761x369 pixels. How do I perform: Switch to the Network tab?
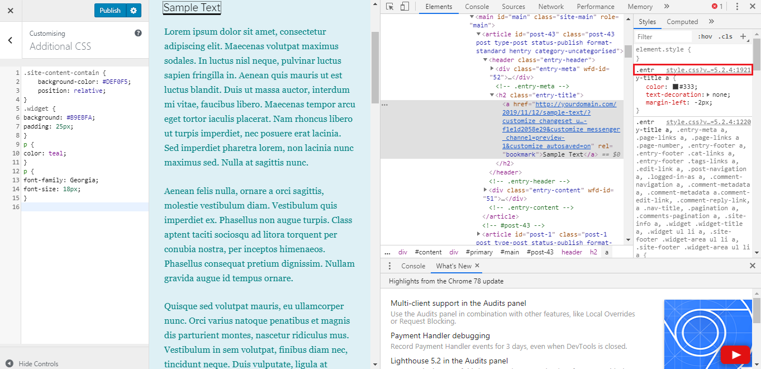tap(550, 6)
